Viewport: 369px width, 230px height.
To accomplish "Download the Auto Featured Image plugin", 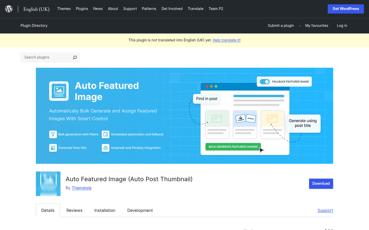I will pos(321,183).
